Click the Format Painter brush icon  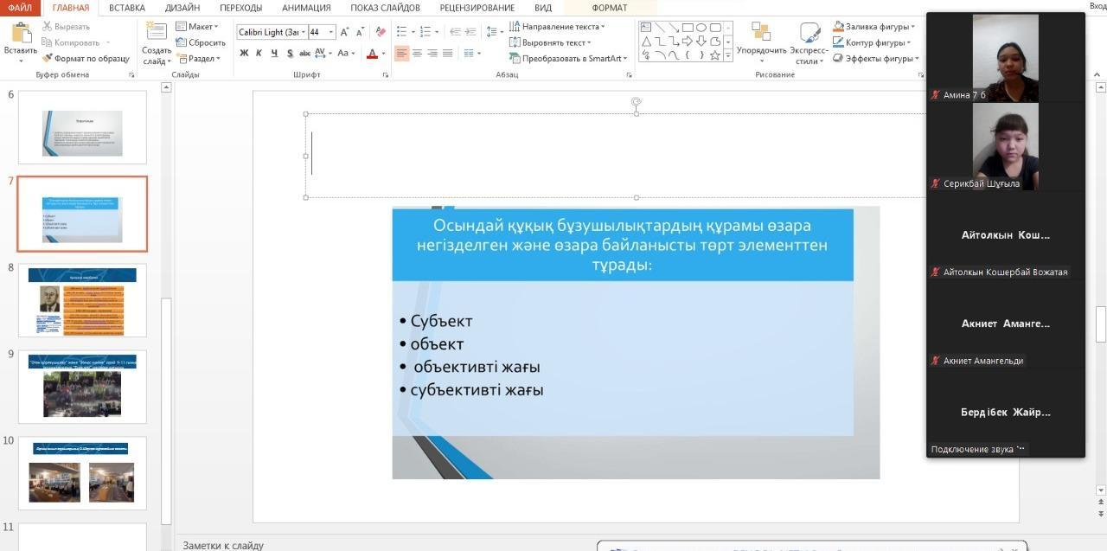pyautogui.click(x=48, y=59)
